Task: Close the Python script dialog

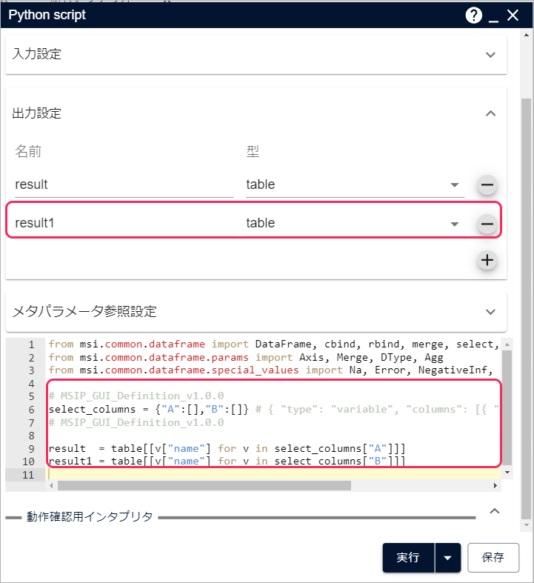Action: [513, 16]
